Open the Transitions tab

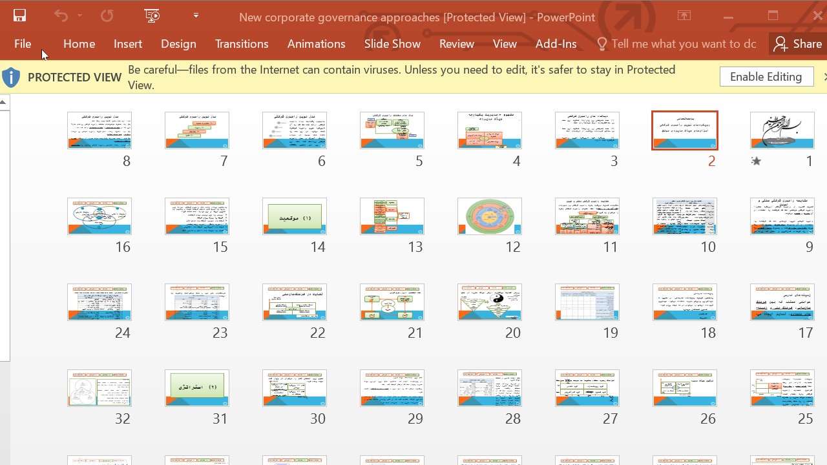tap(242, 44)
